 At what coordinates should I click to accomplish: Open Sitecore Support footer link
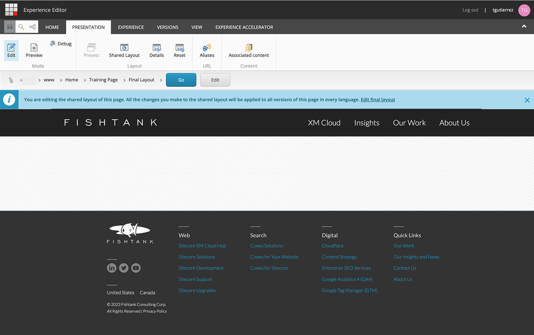(195, 279)
